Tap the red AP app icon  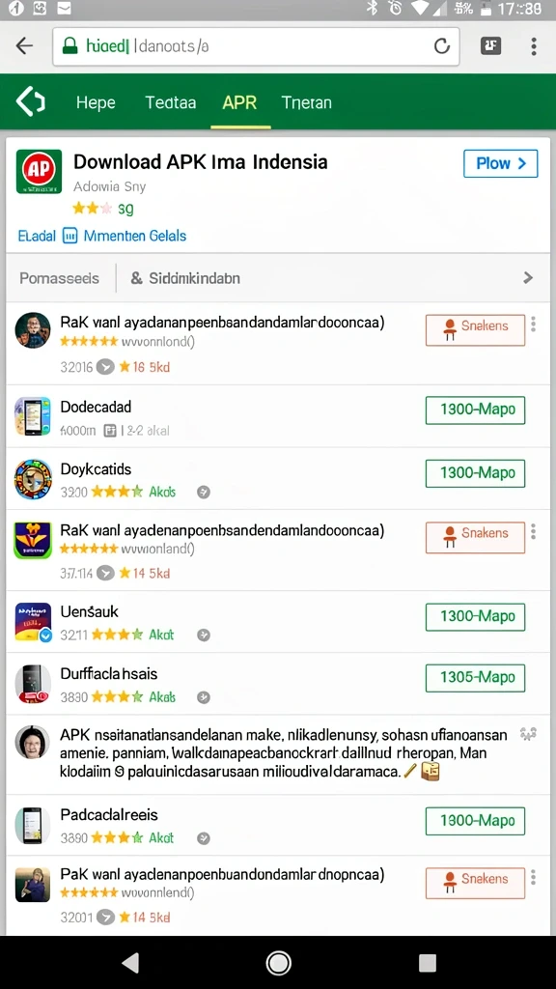tap(39, 171)
